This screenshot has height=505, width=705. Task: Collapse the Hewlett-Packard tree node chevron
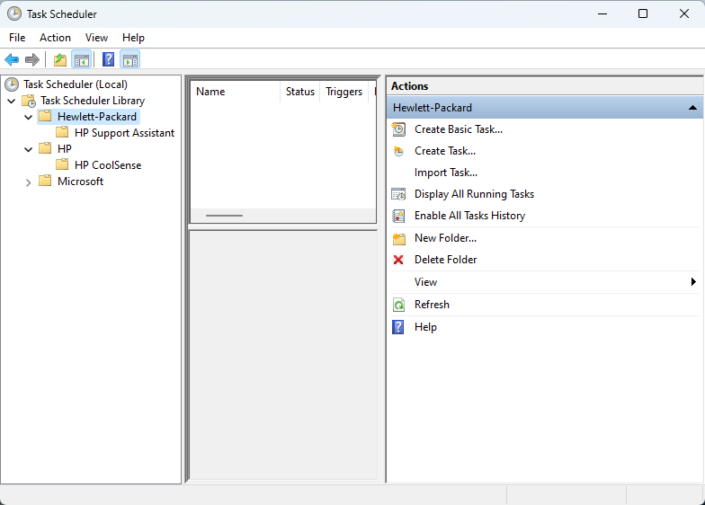coord(29,117)
